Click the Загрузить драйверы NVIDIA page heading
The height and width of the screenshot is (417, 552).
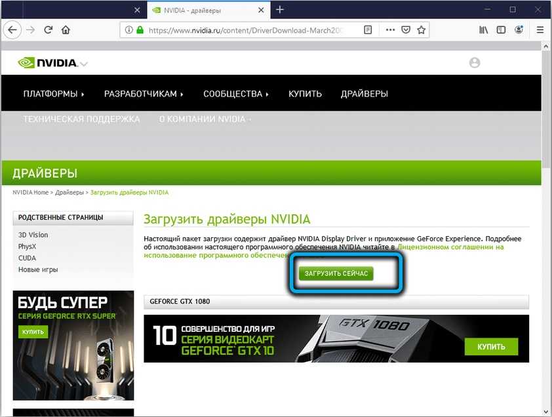click(x=227, y=219)
